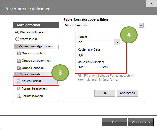Open the Format S8 combo box arrow
Viewport: 157px width, 129px height.
tap(117, 42)
